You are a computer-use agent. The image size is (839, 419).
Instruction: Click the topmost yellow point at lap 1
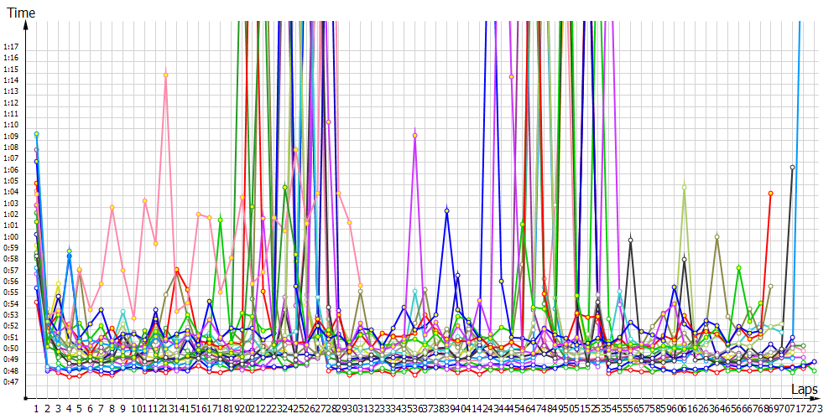[x=37, y=134]
